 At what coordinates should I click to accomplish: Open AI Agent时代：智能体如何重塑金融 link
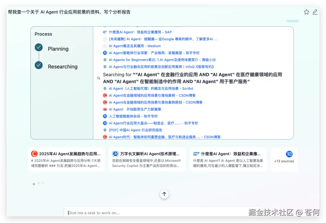tap(165, 137)
